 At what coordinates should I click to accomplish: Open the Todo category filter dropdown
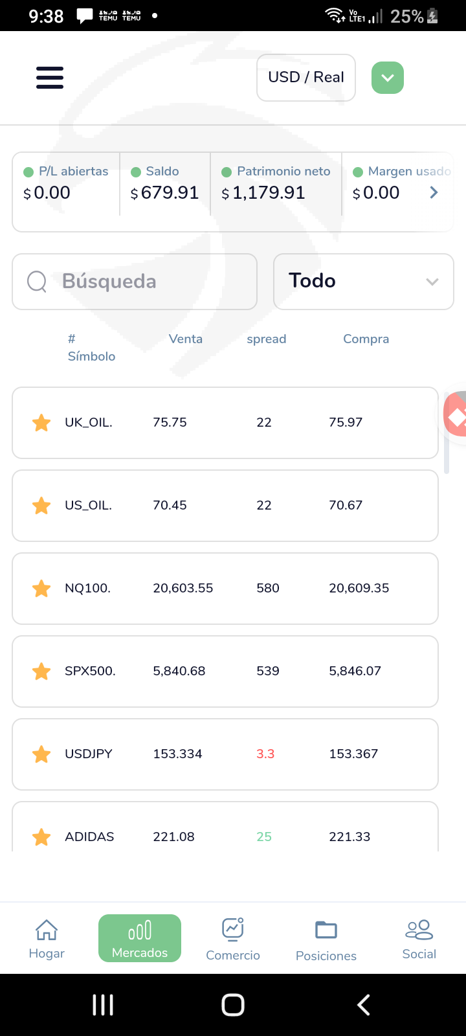(363, 282)
